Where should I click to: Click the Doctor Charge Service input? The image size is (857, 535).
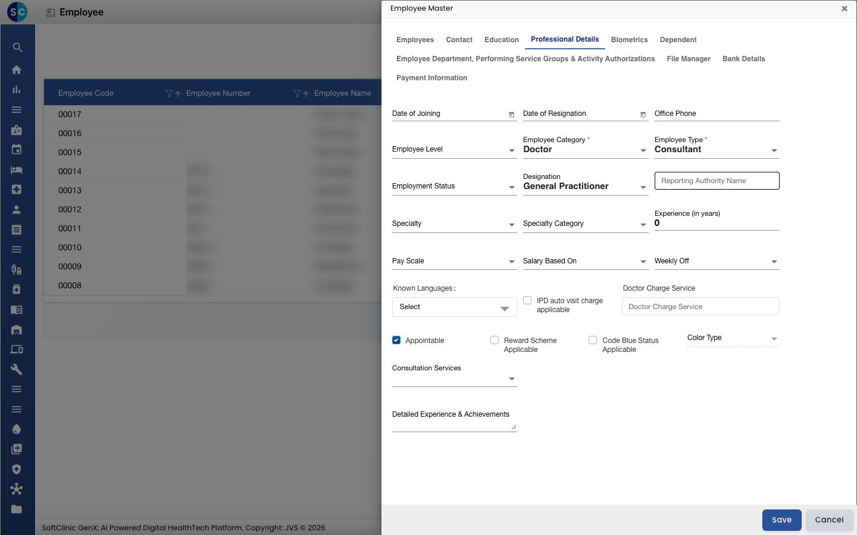pos(701,307)
